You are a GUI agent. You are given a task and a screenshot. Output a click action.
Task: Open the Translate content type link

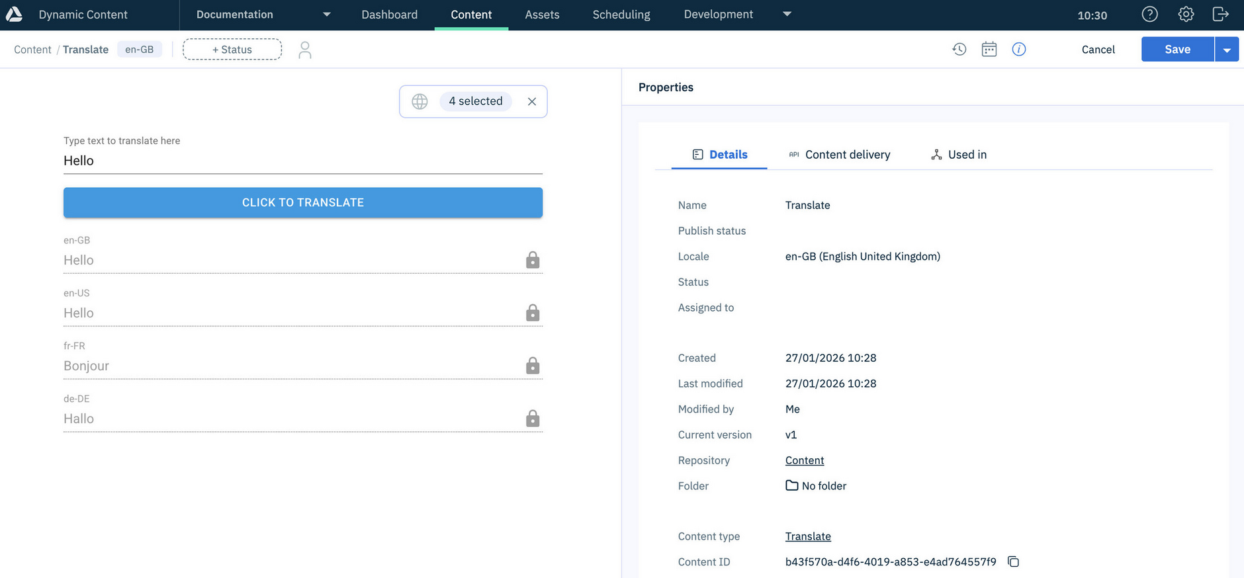pos(808,536)
